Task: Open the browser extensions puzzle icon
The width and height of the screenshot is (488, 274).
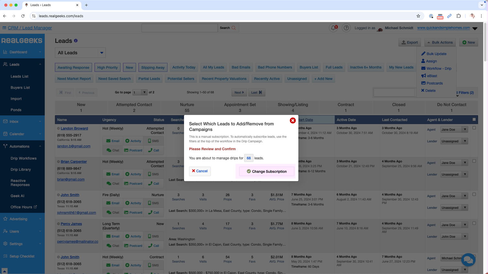Action: (459, 16)
